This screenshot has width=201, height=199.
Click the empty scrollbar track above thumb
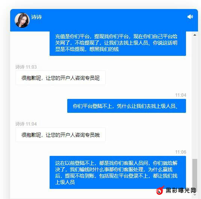pyautogui.click(x=195, y=97)
